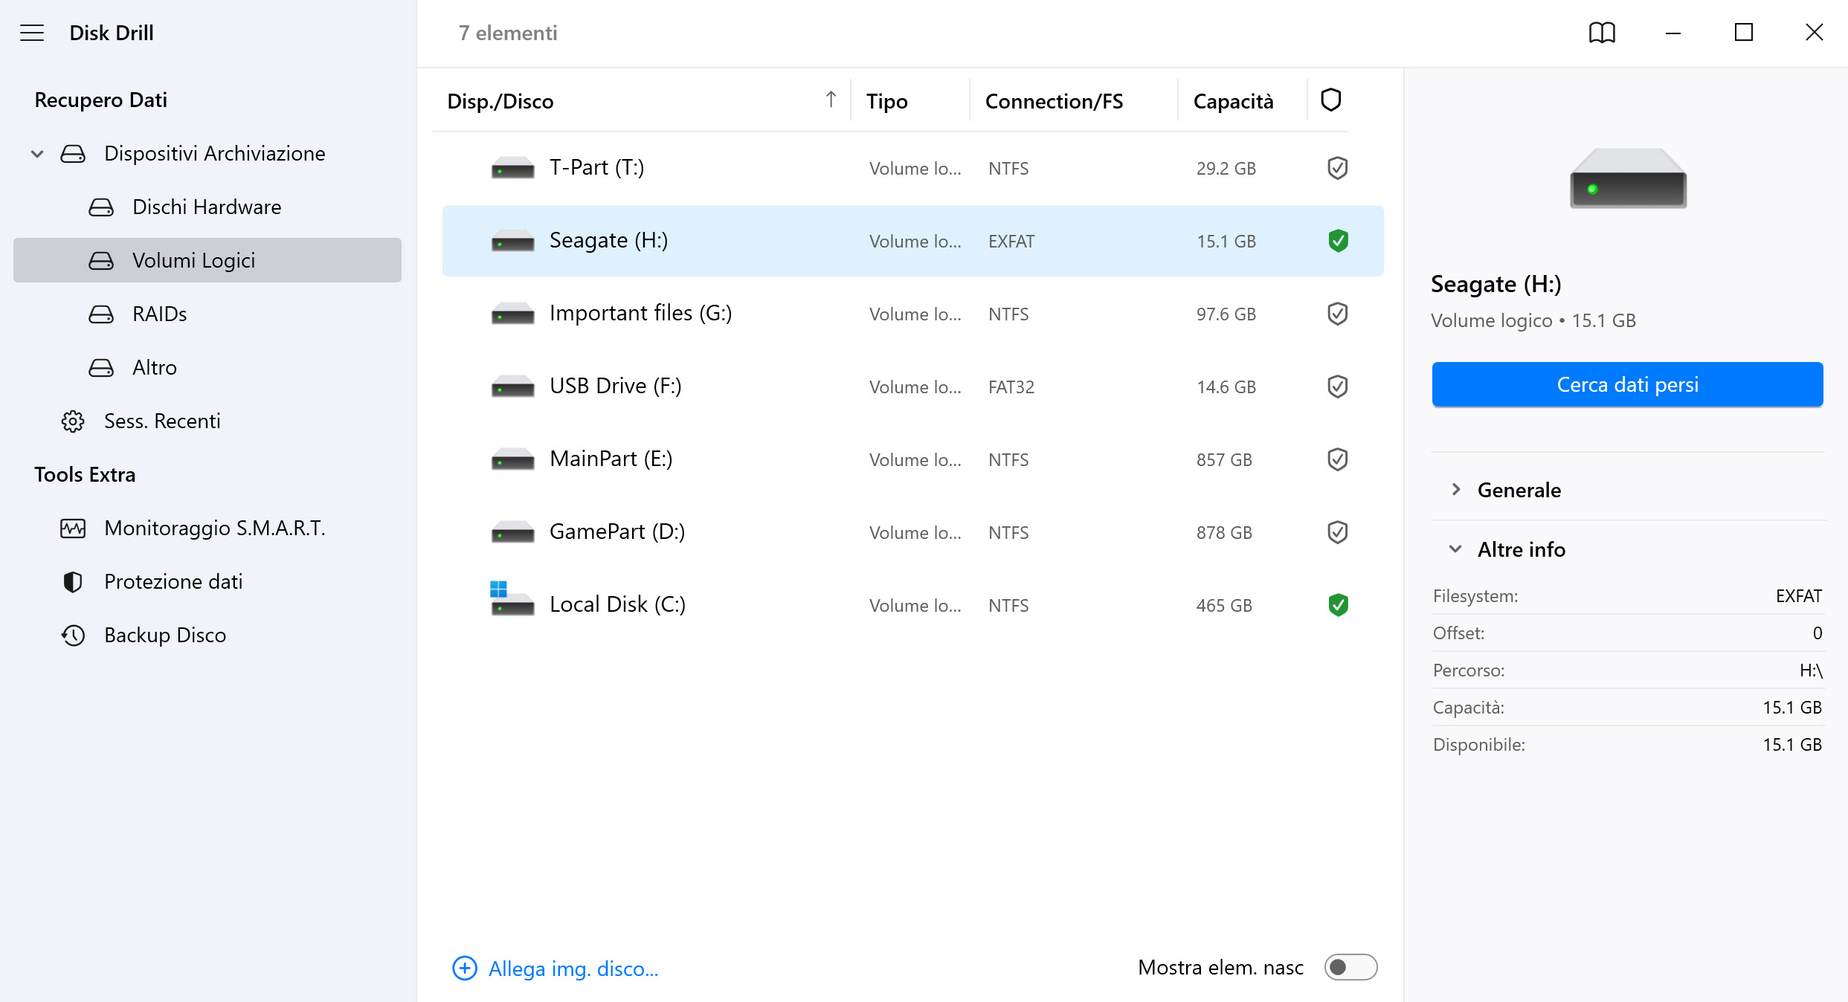This screenshot has height=1002, width=1848.
Task: Click the FAT32 filesystem cell
Action: click(1011, 387)
